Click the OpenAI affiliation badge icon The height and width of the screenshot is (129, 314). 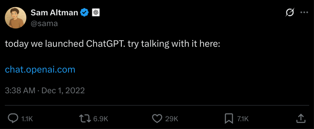pyautogui.click(x=96, y=12)
